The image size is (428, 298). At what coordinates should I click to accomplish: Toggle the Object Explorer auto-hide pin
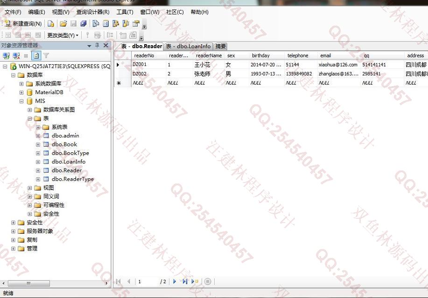97,46
